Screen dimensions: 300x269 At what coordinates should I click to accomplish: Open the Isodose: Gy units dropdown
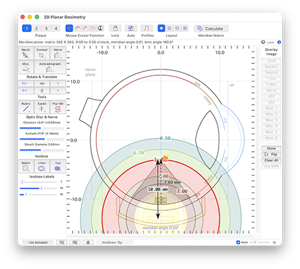point(115,243)
